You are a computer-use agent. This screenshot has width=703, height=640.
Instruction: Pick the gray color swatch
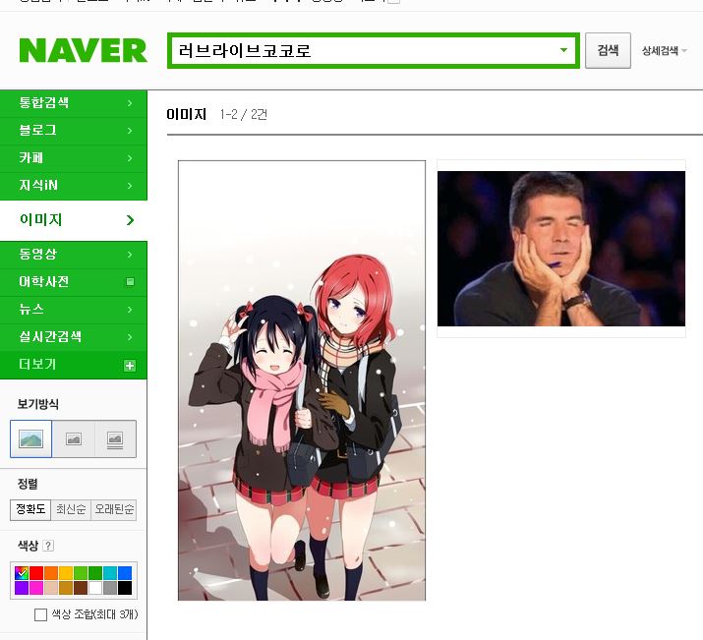click(x=110, y=588)
